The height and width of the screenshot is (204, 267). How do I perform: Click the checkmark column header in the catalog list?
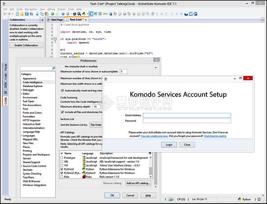[62, 153]
